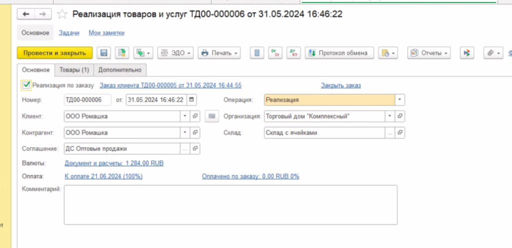Image resolution: width=512 pixels, height=248 pixels.
Task: Open the calendar picker for document date
Action: (x=191, y=99)
